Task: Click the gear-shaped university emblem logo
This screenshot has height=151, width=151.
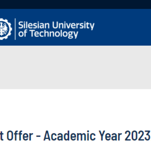Action: 6,29
